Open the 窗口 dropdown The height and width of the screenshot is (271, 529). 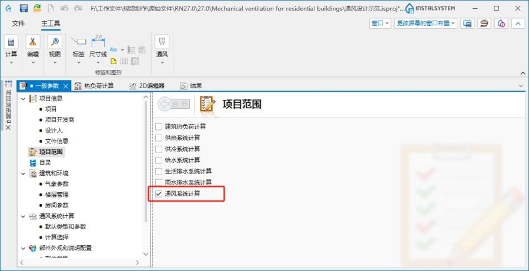(380, 24)
